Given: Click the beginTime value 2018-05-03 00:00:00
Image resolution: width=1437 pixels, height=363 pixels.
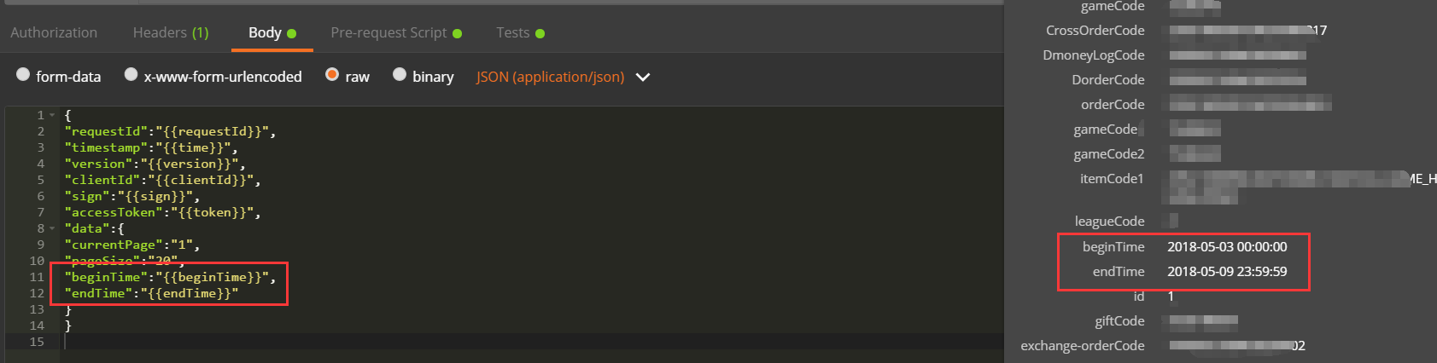Looking at the screenshot, I should click(x=1227, y=247).
